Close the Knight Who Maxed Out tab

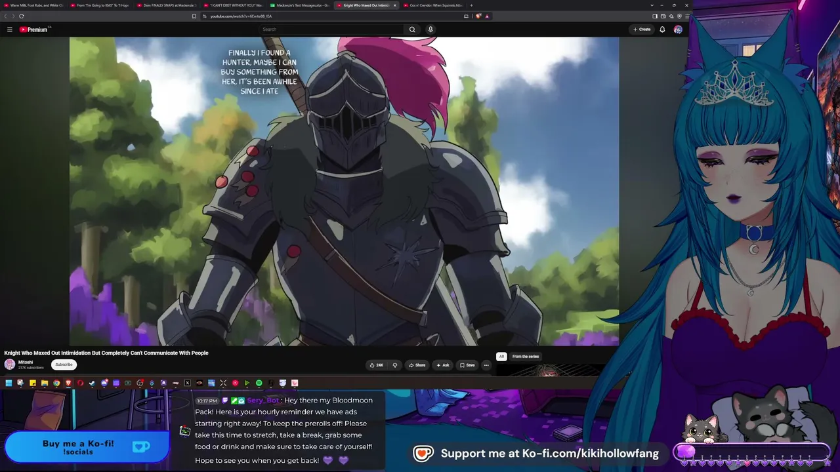coord(394,5)
